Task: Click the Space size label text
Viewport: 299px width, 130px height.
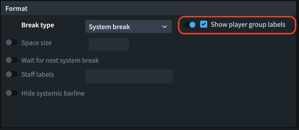Action: click(36, 43)
